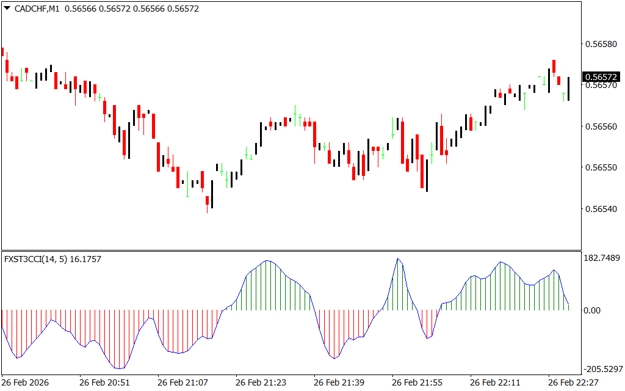Image resolution: width=625 pixels, height=391 pixels.
Task: Click the black triangle beside CADCHF,M1
Action: 7,9
